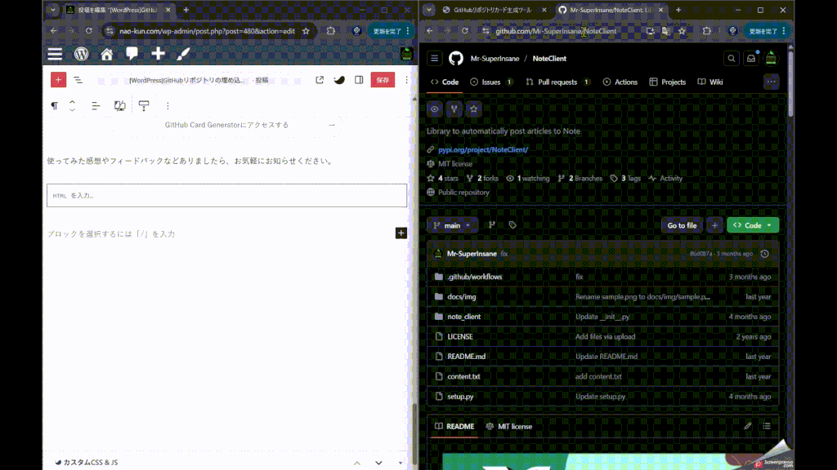
Task: Toggle the editor settings sidebar icon
Action: [x=359, y=80]
